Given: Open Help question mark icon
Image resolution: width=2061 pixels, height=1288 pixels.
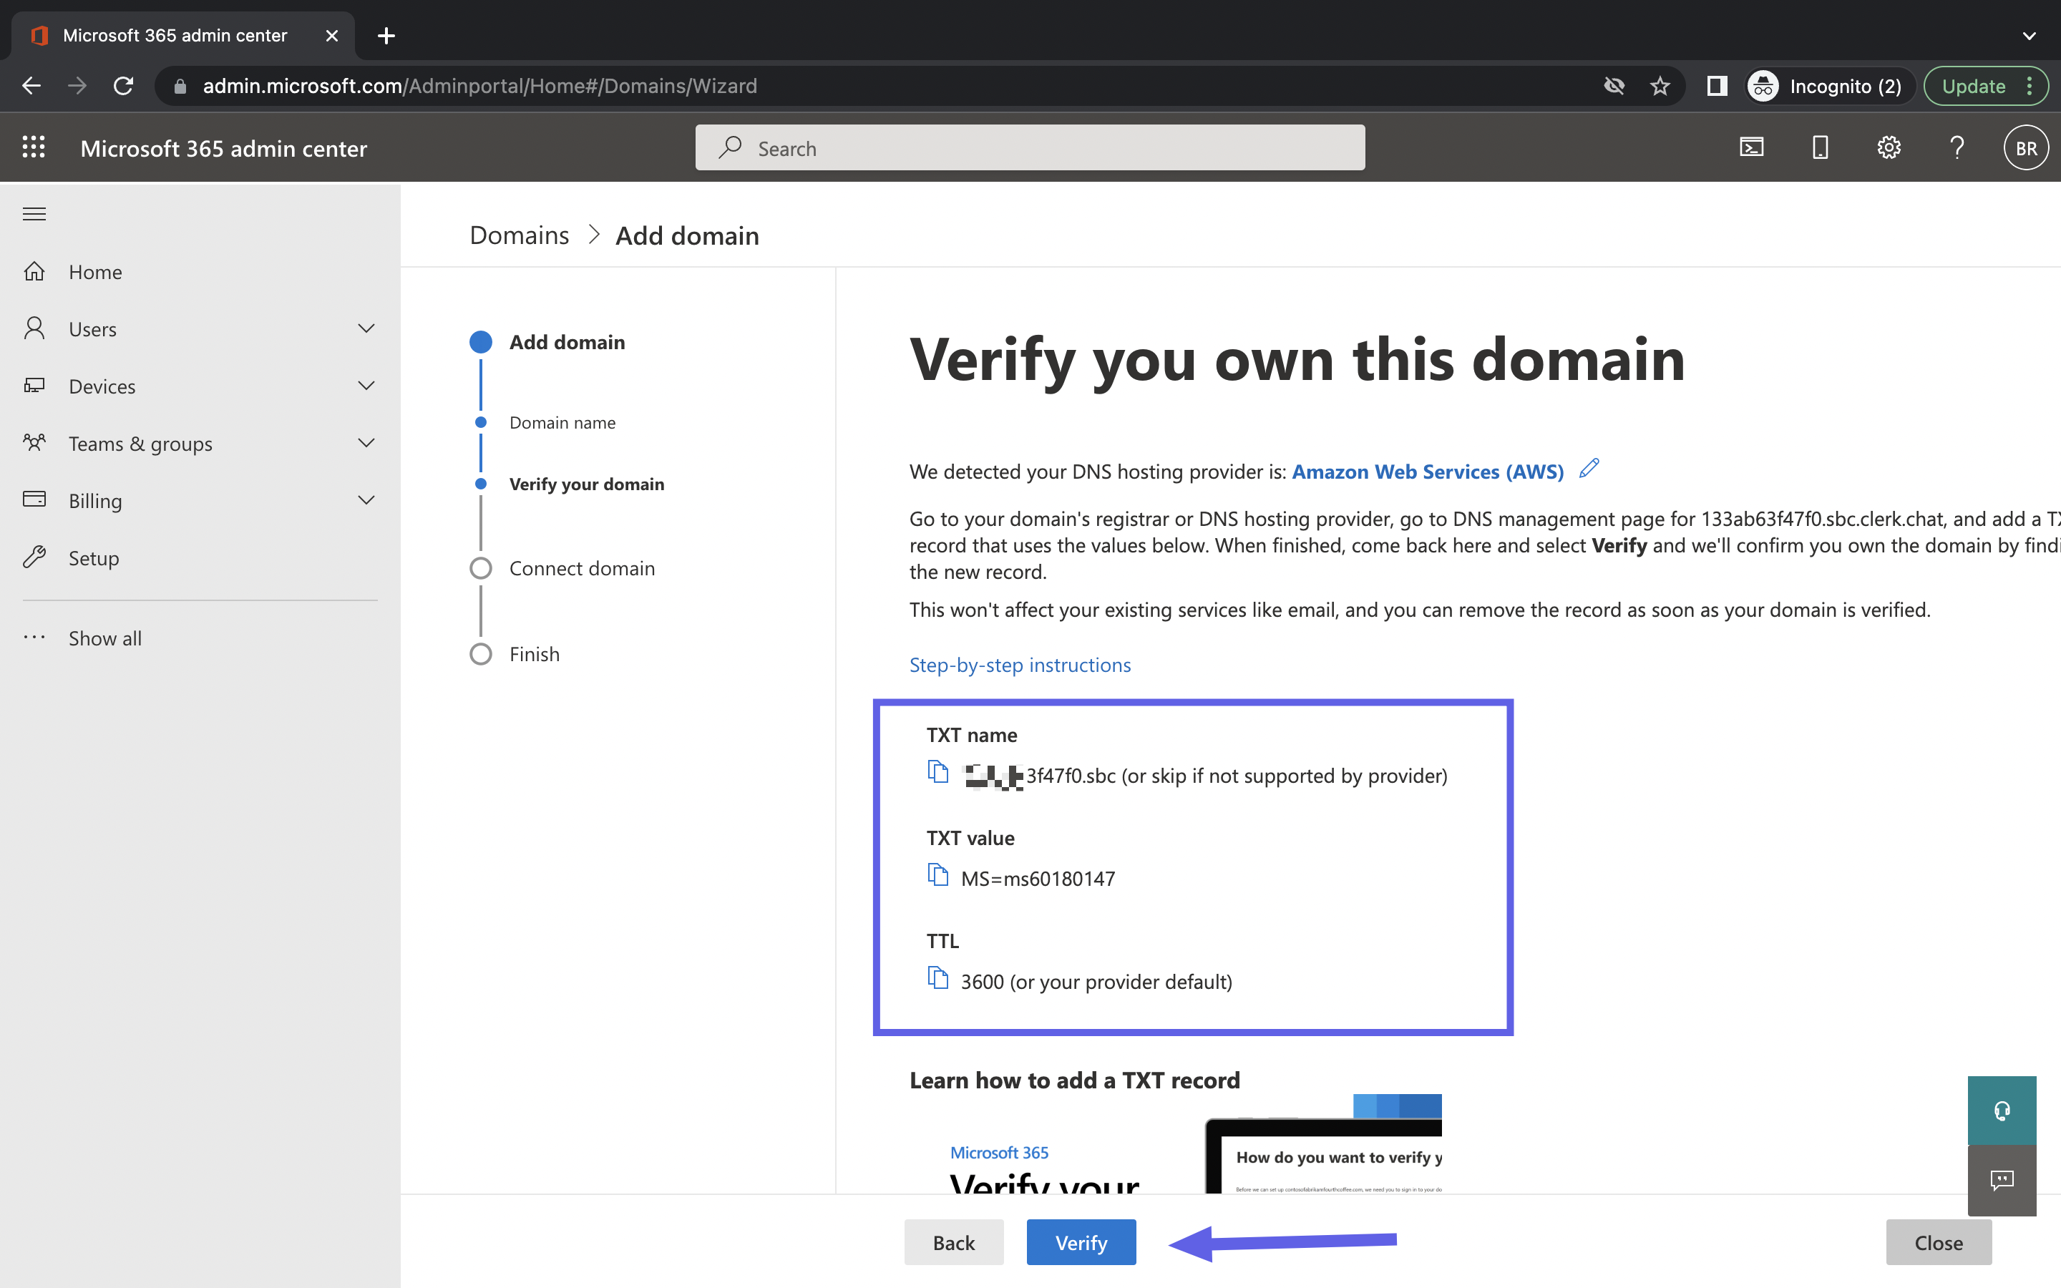Looking at the screenshot, I should [x=1957, y=147].
